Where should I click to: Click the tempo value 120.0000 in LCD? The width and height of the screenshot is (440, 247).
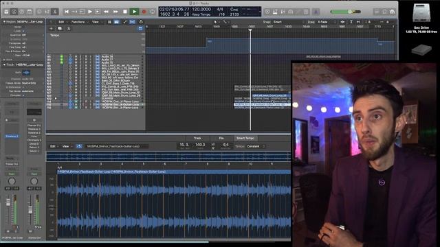(x=201, y=9)
